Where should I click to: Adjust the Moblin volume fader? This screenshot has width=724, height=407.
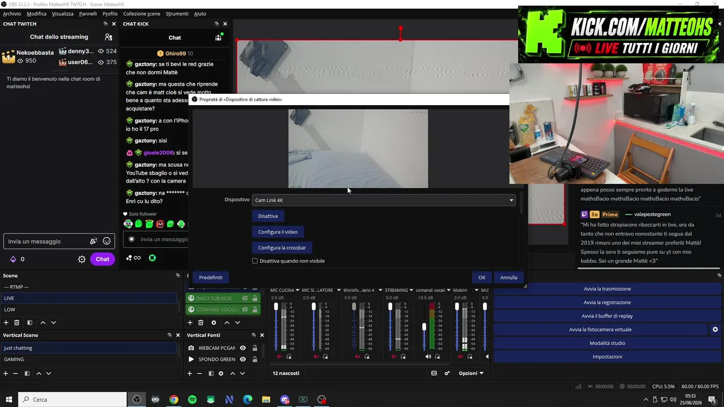tap(457, 307)
